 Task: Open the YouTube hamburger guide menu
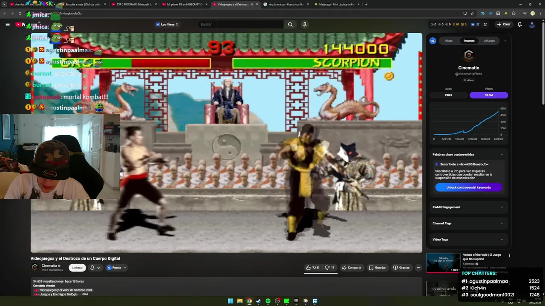pos(7,24)
